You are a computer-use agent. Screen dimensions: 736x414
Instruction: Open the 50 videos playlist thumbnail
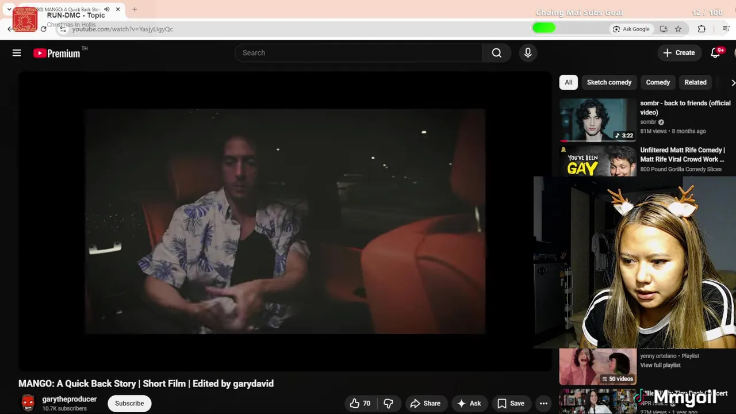pyautogui.click(x=598, y=366)
